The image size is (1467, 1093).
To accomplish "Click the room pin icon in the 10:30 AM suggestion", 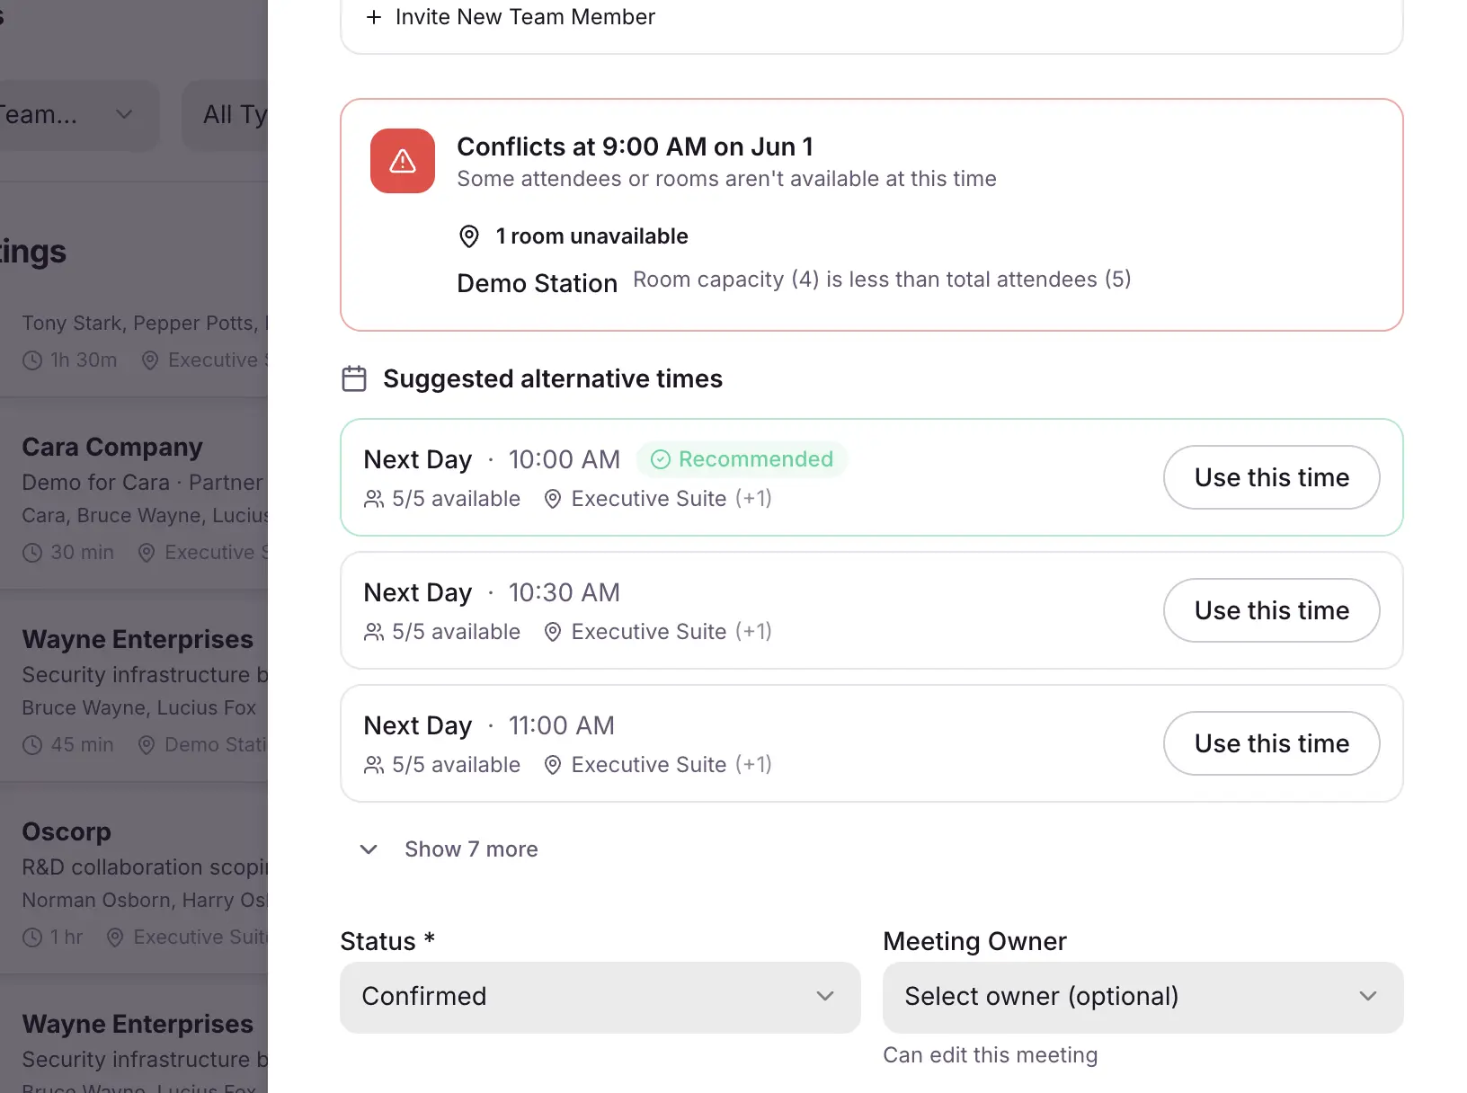I will click(x=553, y=632).
